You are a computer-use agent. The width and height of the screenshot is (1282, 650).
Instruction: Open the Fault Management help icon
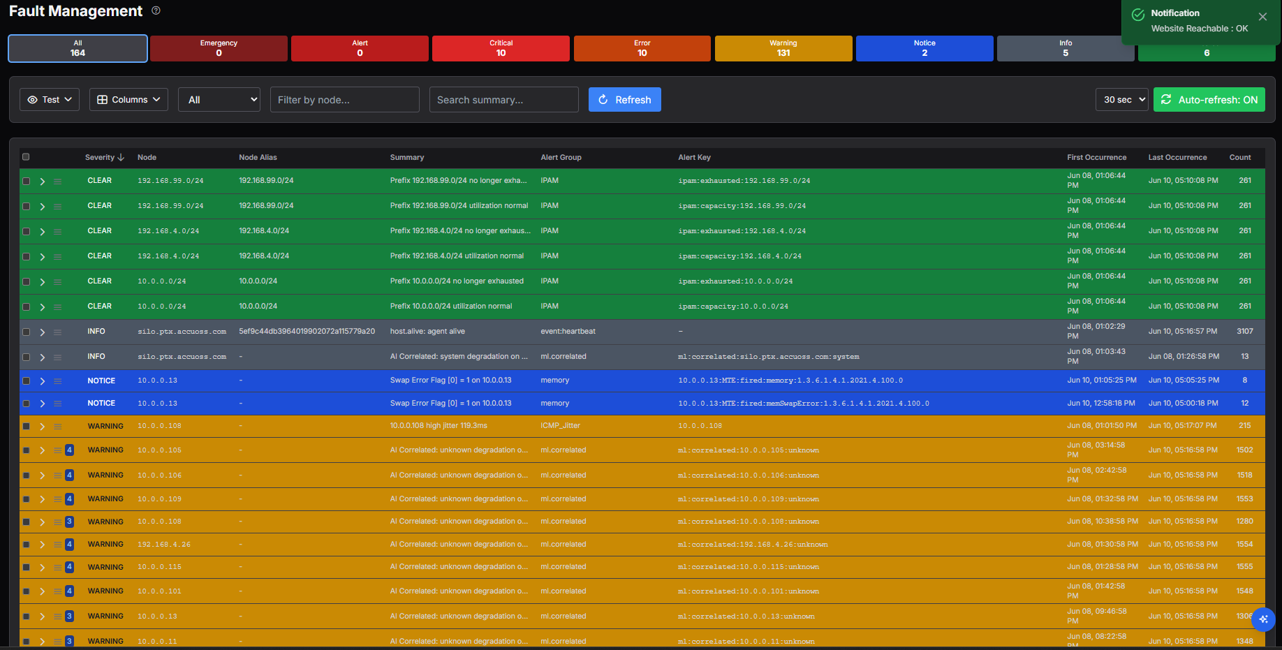point(156,10)
